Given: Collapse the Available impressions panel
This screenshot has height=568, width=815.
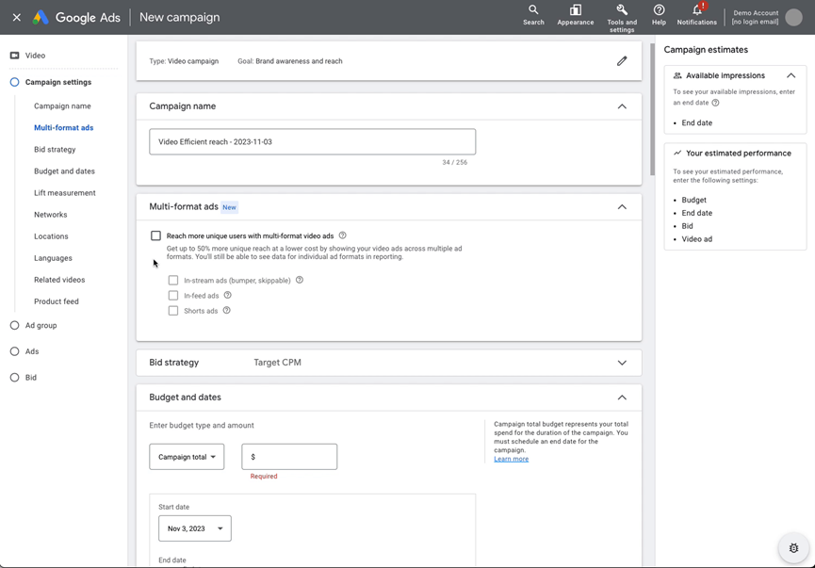Looking at the screenshot, I should (791, 75).
